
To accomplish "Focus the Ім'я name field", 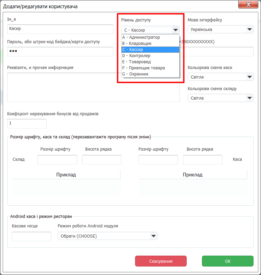I will [x=60, y=29].
